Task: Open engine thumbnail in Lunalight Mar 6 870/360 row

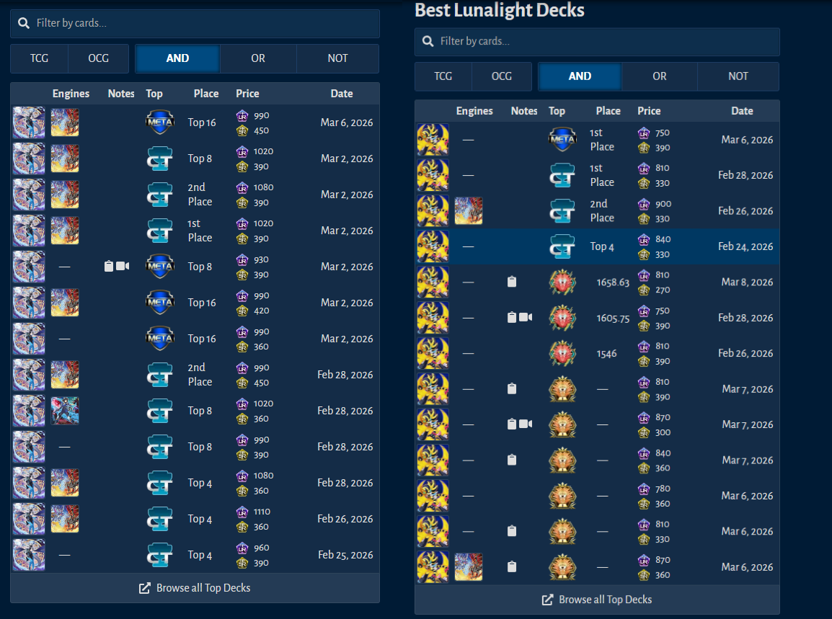Action: pos(469,567)
